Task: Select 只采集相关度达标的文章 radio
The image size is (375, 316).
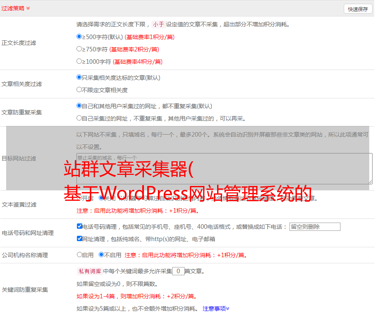Action: (x=79, y=77)
